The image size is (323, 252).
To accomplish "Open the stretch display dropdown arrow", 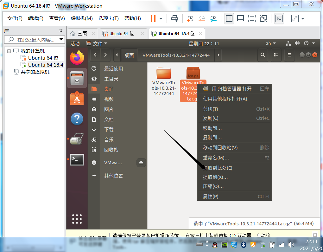I will pos(303,19).
